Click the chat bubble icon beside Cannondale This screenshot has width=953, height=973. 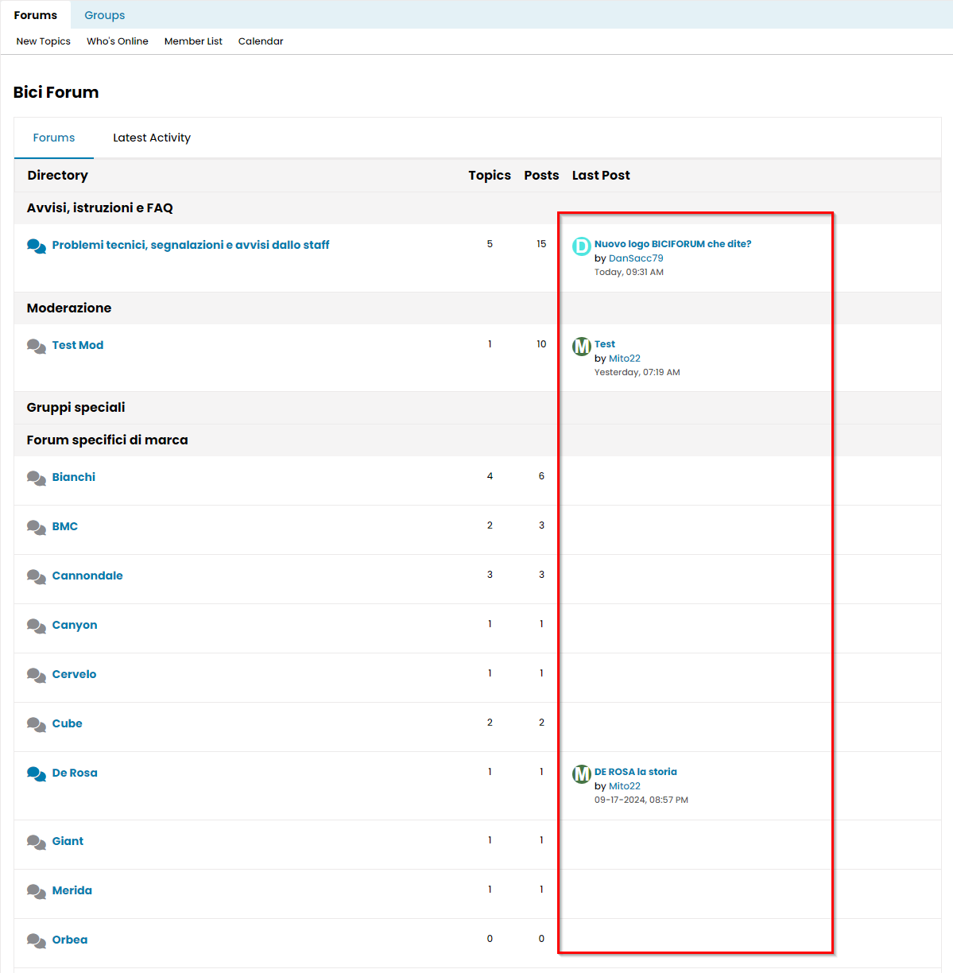tap(36, 576)
